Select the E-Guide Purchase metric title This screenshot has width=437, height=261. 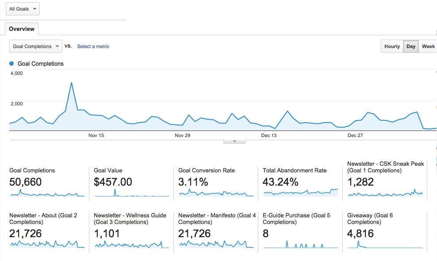(x=296, y=219)
